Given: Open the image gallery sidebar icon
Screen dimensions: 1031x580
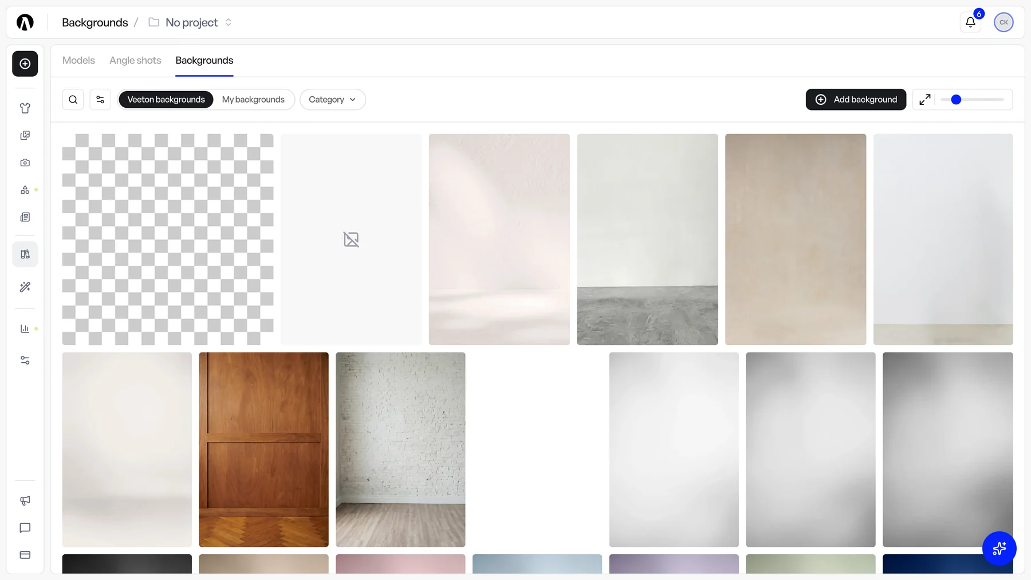Looking at the screenshot, I should tap(25, 135).
